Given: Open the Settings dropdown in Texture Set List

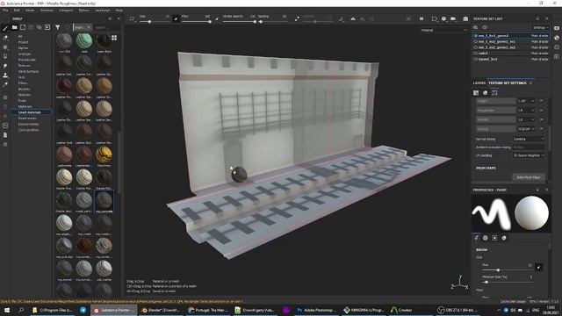Looking at the screenshot, I should (x=540, y=27).
